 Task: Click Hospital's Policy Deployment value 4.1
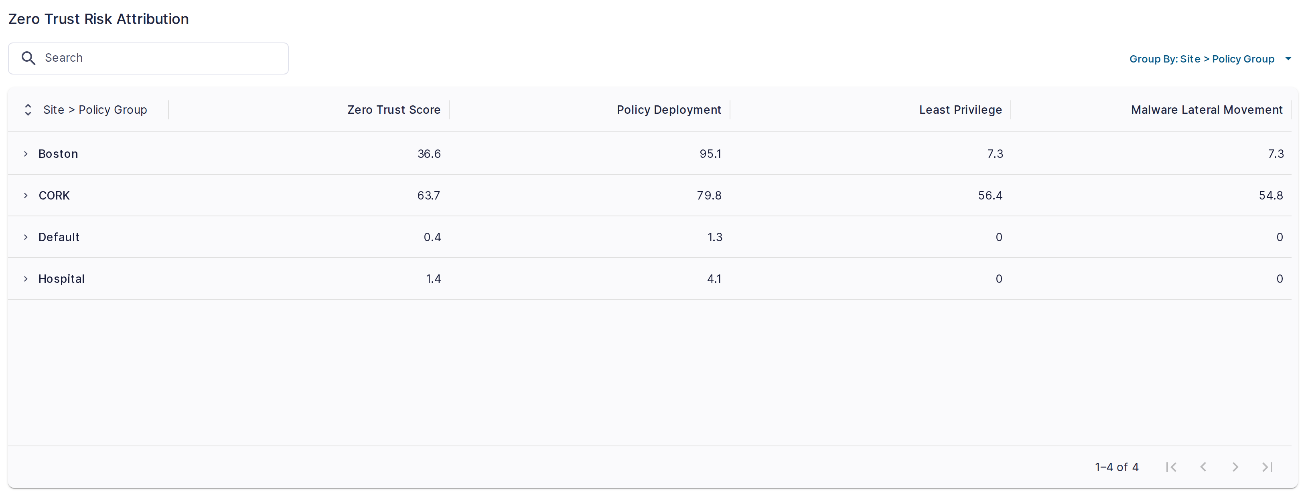pyautogui.click(x=714, y=279)
